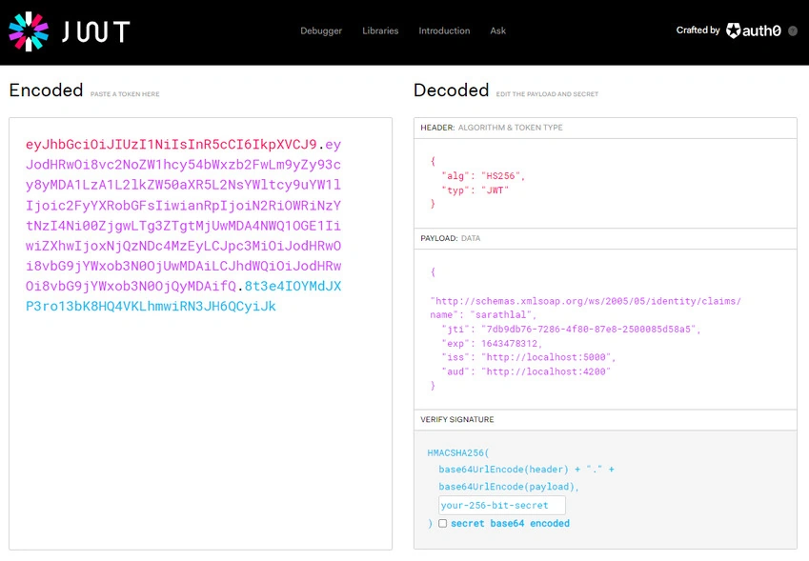809x561 pixels.
Task: Click the Encoded heading
Action: click(46, 90)
